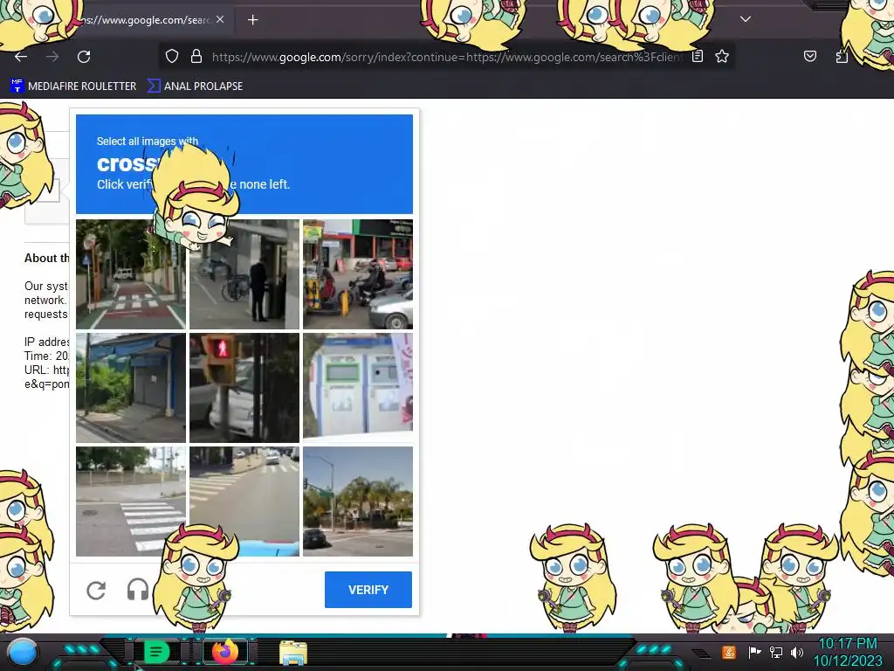Viewport: 894px width, 671px height.
Task: Select captcha tile with road and distant cars
Action: [244, 502]
